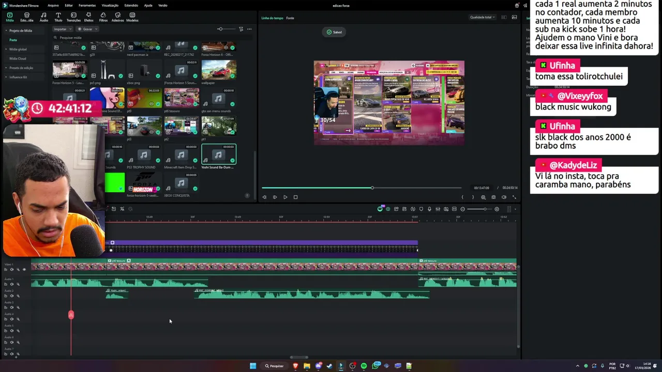The image size is (662, 372).
Task: Click the timeline marker shield icon
Action: [x=421, y=209]
